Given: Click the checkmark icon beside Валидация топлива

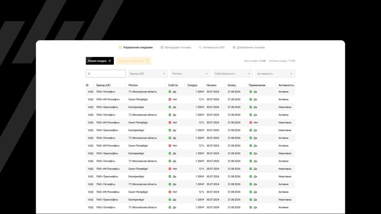Looking at the screenshot, I should point(162,48).
